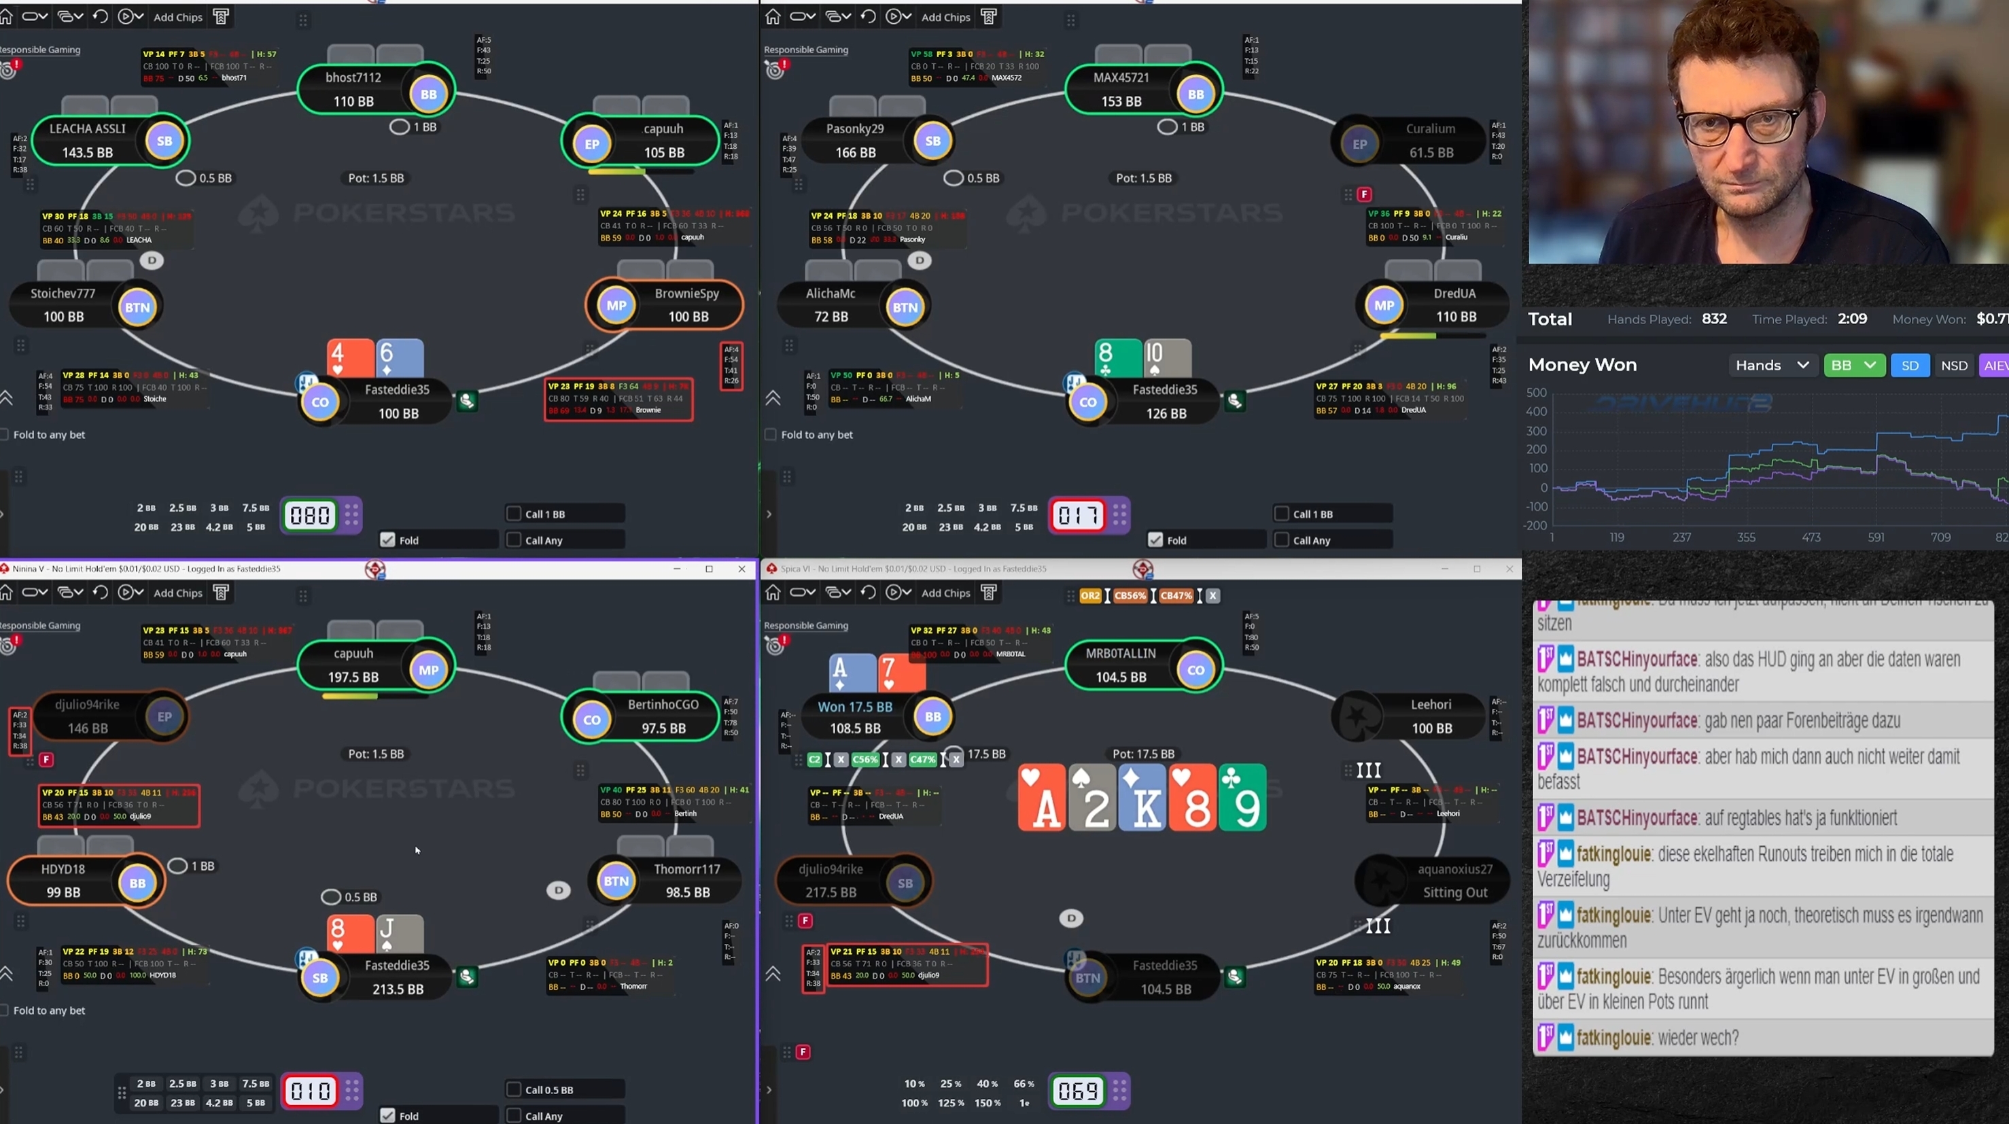
Task: Click the green C2 badge near Won 17.5 BB
Action: tap(815, 760)
